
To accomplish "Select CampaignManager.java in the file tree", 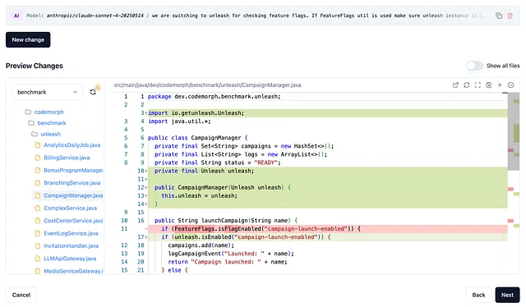I will click(73, 195).
